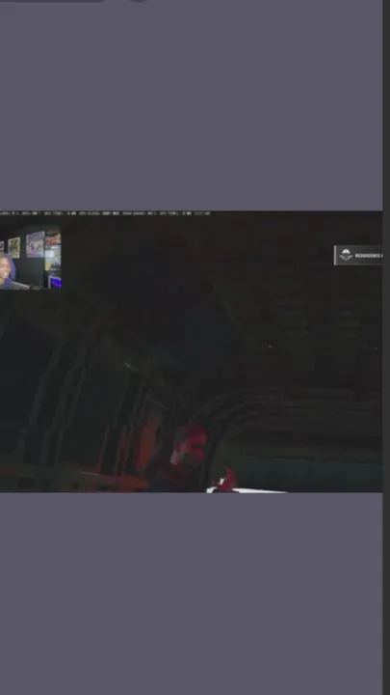Click the teal floor area in game
The height and width of the screenshot is (695, 390).
(300, 474)
